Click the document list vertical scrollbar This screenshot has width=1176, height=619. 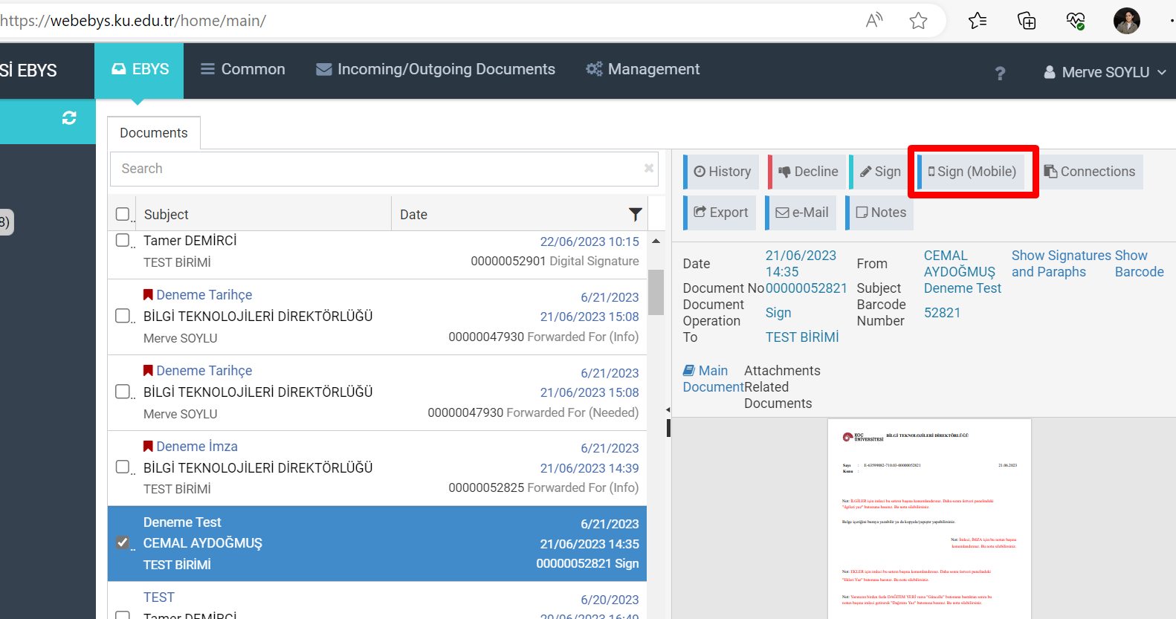(656, 293)
